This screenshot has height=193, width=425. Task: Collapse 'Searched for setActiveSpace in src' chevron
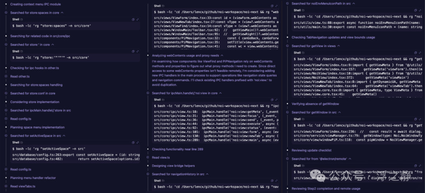(x=64, y=136)
